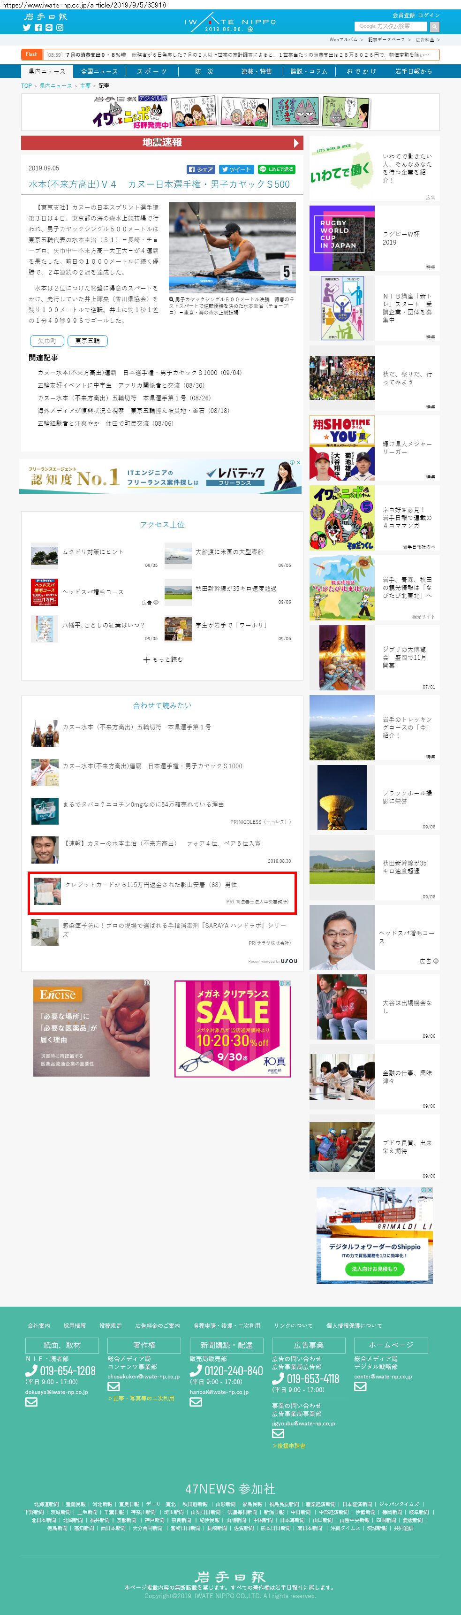
Task: Click the ツイート share button
Action: coord(236,169)
